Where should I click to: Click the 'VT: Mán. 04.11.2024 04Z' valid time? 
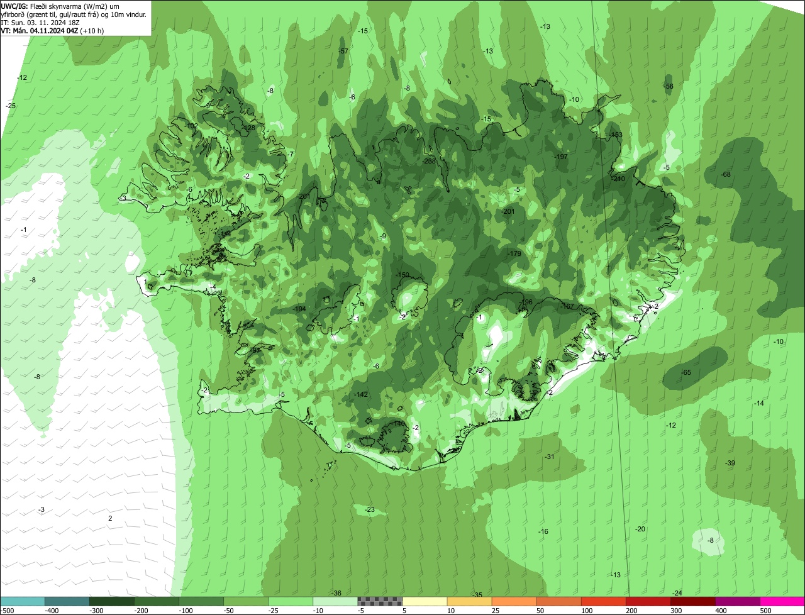pos(39,30)
